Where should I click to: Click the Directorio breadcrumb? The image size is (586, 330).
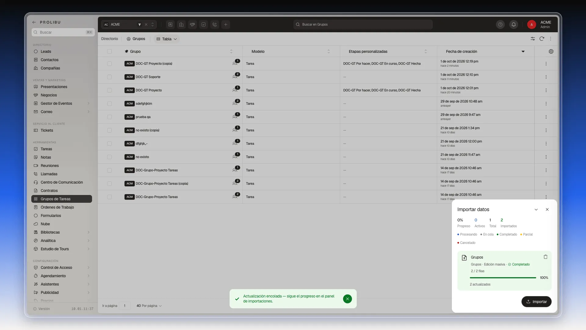coord(110,39)
